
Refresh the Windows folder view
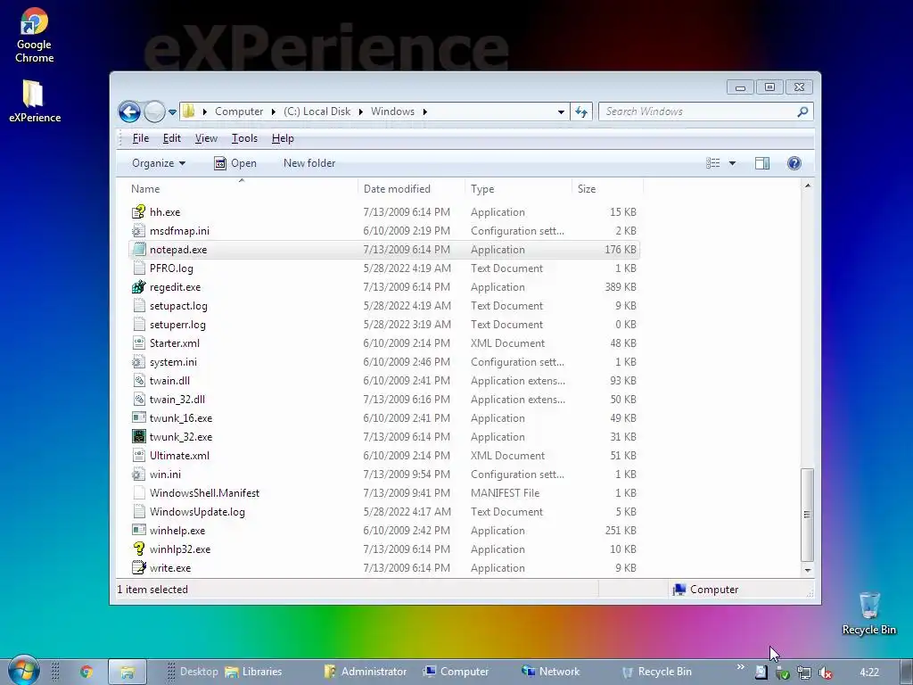[x=581, y=111]
